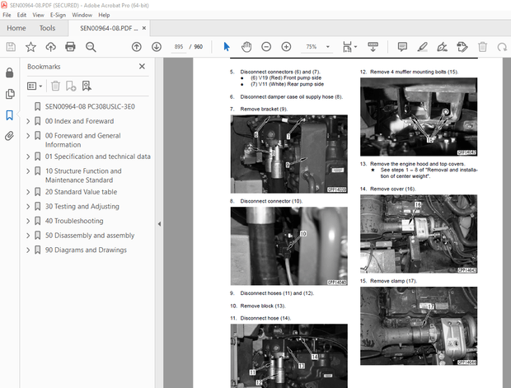Add document to starred favorites
This screenshot has width=511, height=388.
(30, 47)
